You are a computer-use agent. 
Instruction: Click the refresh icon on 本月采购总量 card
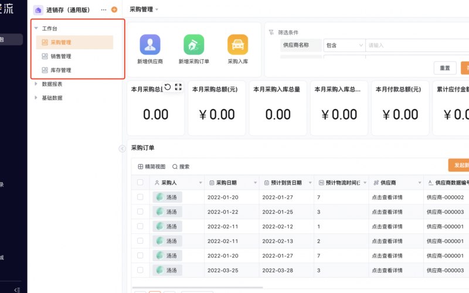click(168, 87)
